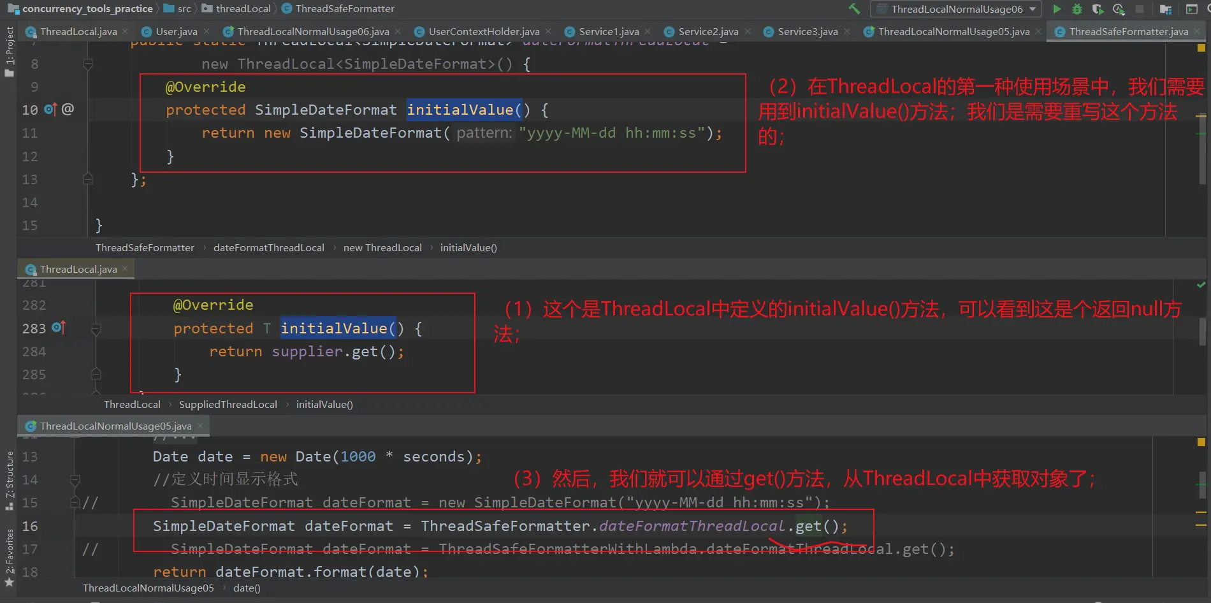Close the ThreadSafeFormatter.java tab
The image size is (1211, 603).
pyautogui.click(x=1197, y=31)
